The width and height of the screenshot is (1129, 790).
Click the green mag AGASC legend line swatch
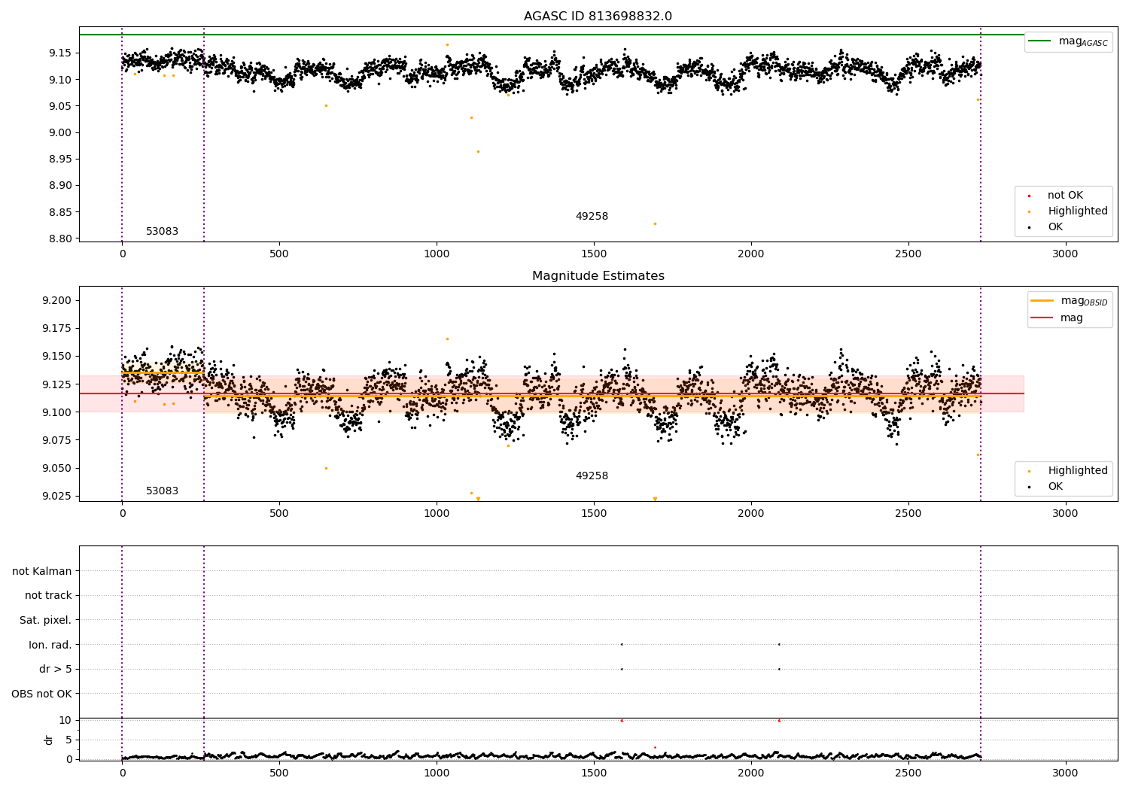[1040, 41]
